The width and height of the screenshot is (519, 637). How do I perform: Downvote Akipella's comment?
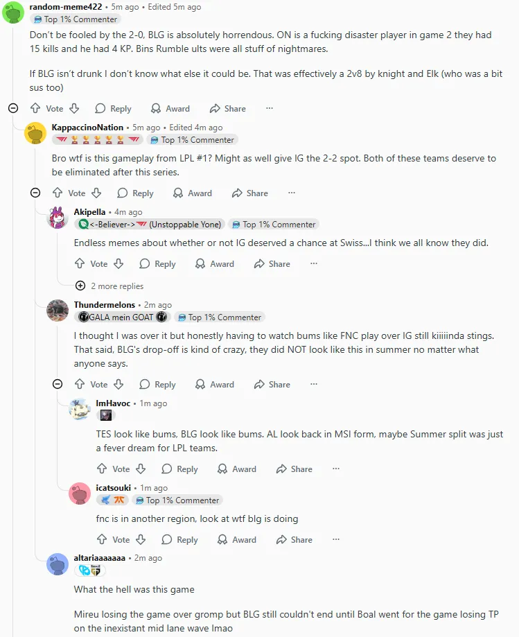118,263
